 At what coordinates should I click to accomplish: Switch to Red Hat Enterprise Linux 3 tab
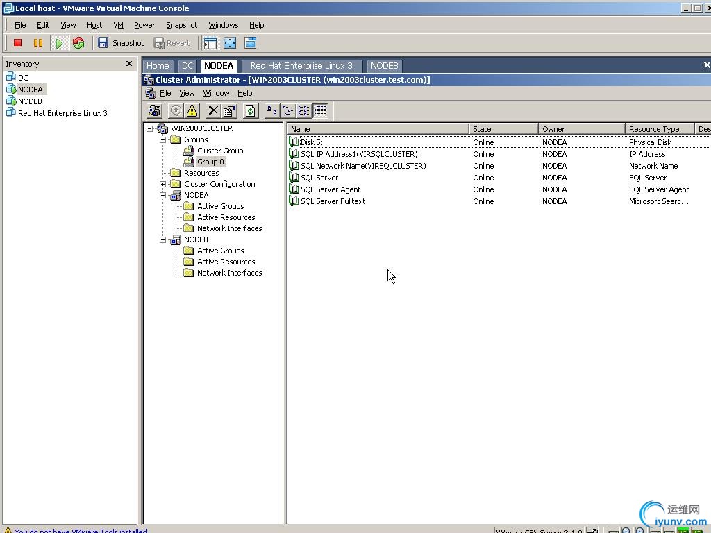click(301, 66)
